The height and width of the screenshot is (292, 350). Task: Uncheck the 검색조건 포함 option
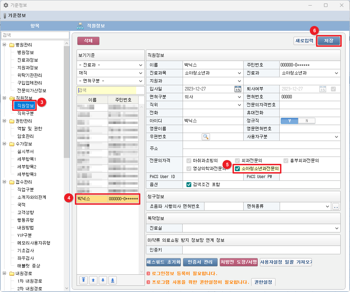pos(189,185)
